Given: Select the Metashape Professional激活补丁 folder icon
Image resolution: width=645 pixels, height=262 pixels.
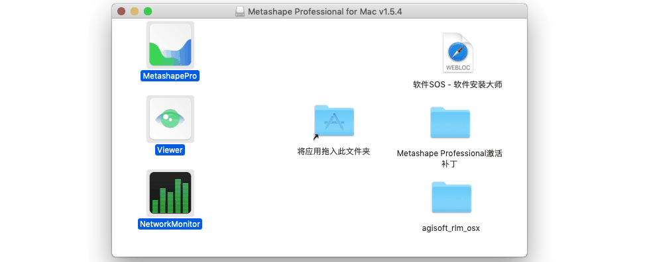Looking at the screenshot, I should [450, 122].
